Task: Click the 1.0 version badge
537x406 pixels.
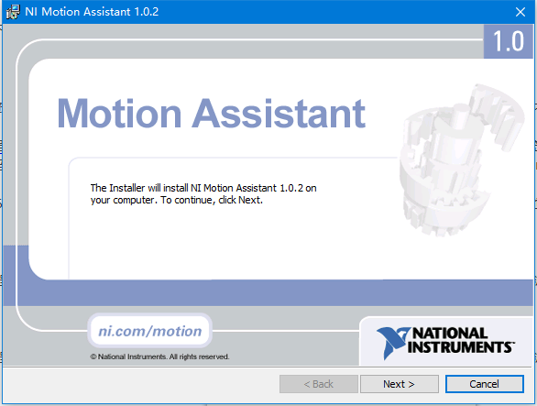Action: click(509, 41)
